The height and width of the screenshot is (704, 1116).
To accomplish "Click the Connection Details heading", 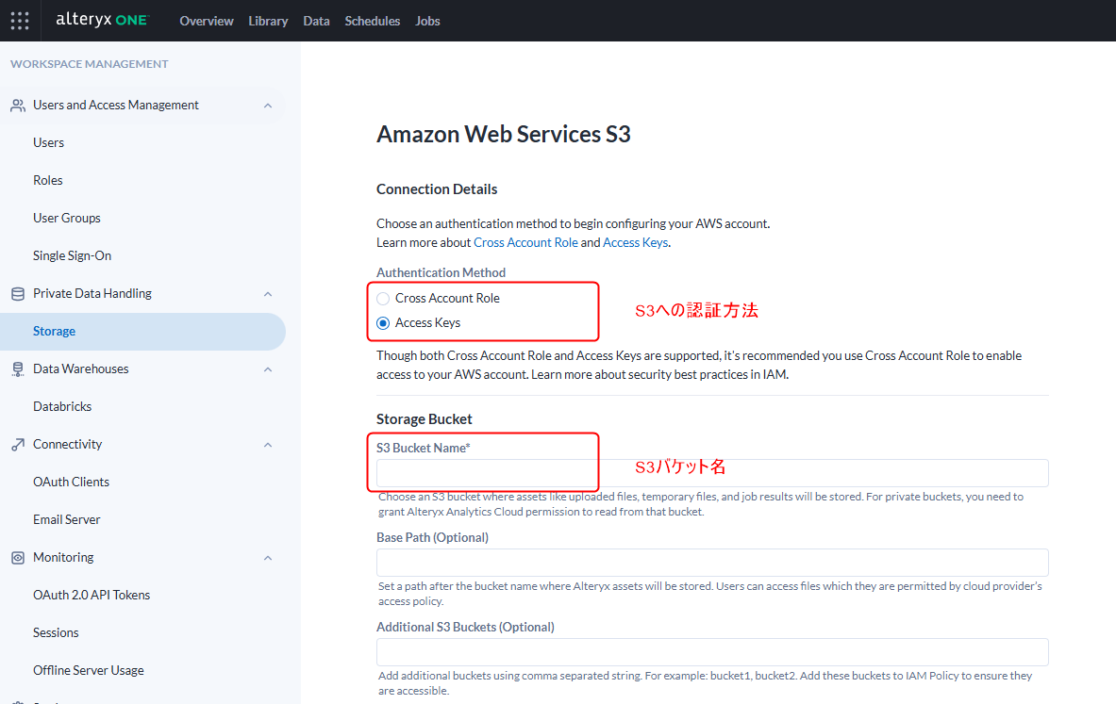I will click(437, 189).
